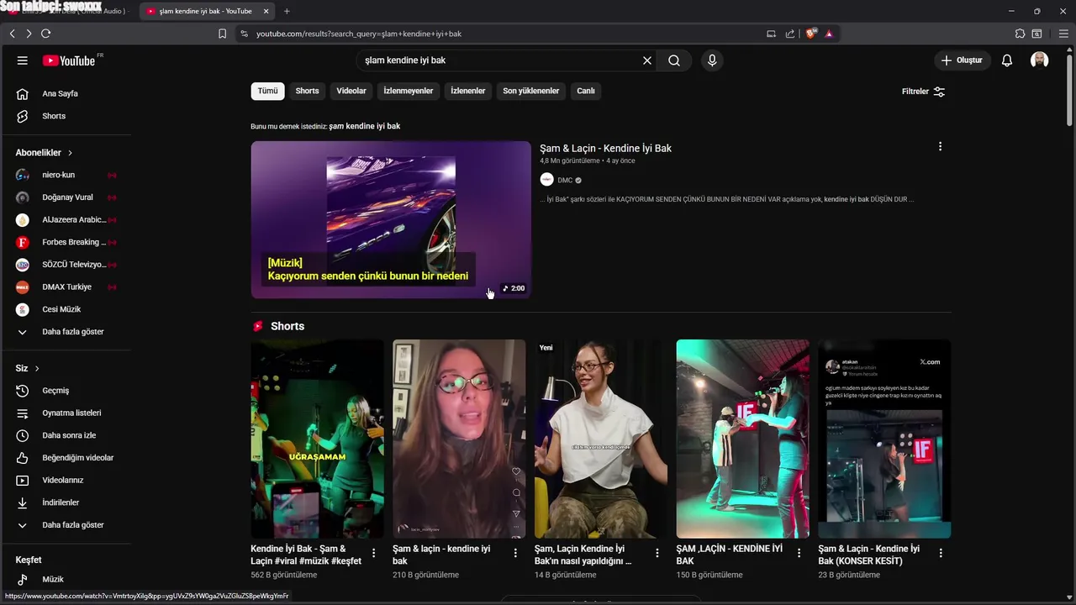Open options for Bak'ın nasıl yapıldığını short

click(x=657, y=553)
